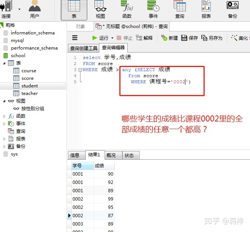The image size is (250, 232).
Task: Open the 连接 dropdown arrow
Action: pos(19,9)
